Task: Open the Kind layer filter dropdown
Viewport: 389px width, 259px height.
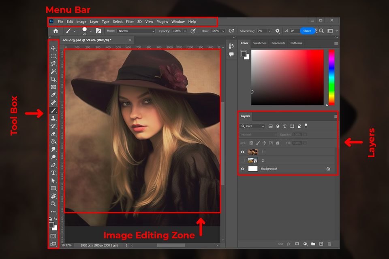Action: 252,126
